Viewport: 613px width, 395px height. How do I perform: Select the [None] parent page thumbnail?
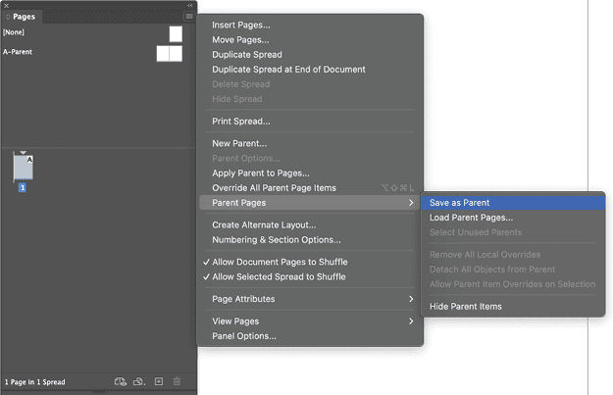(x=175, y=33)
